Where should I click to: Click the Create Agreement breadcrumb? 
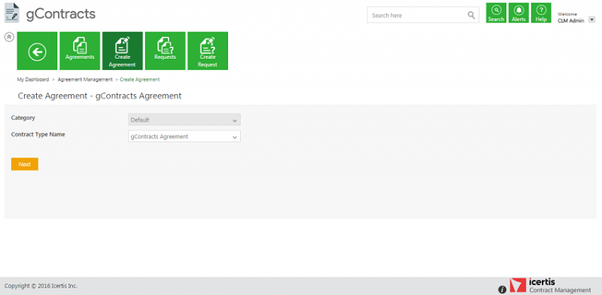click(140, 80)
